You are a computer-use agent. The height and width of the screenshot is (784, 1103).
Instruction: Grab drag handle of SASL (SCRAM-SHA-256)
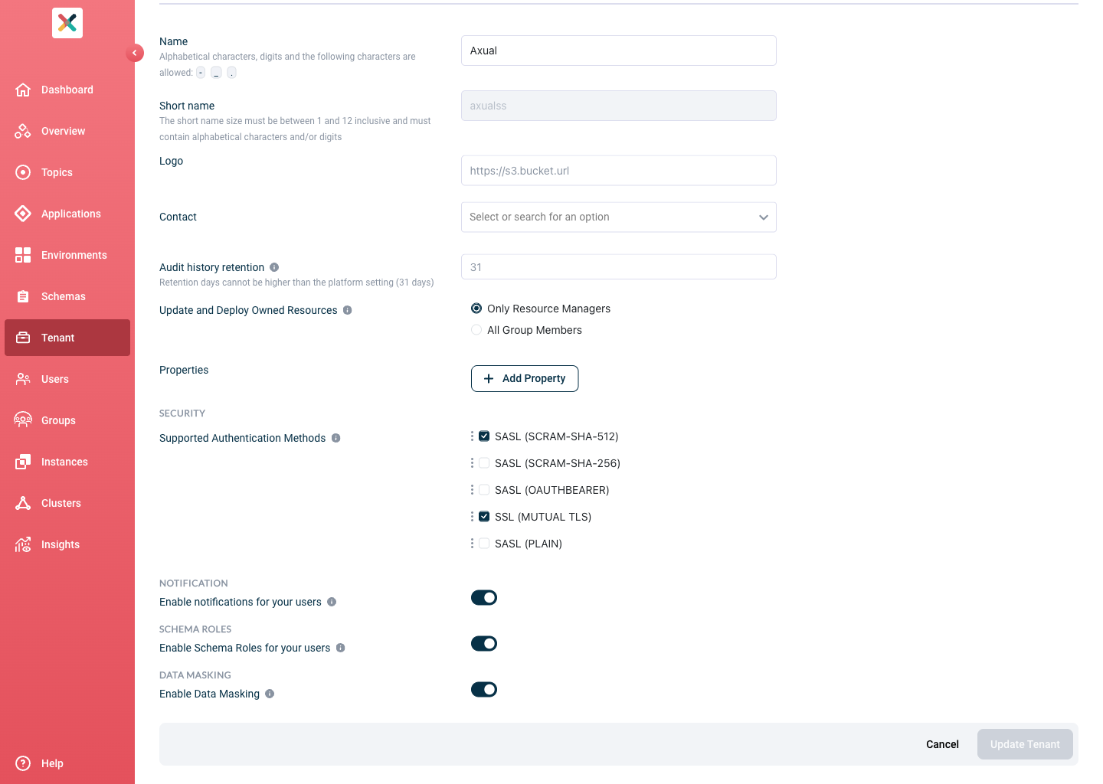pos(472,463)
